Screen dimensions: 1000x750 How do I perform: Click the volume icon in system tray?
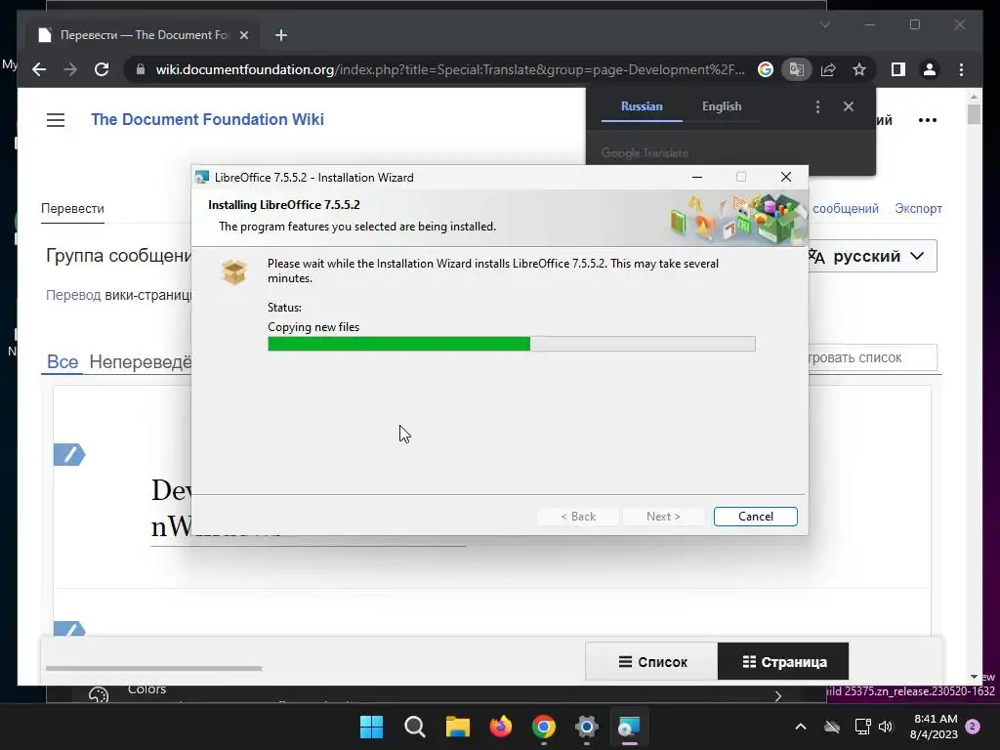tap(886, 727)
